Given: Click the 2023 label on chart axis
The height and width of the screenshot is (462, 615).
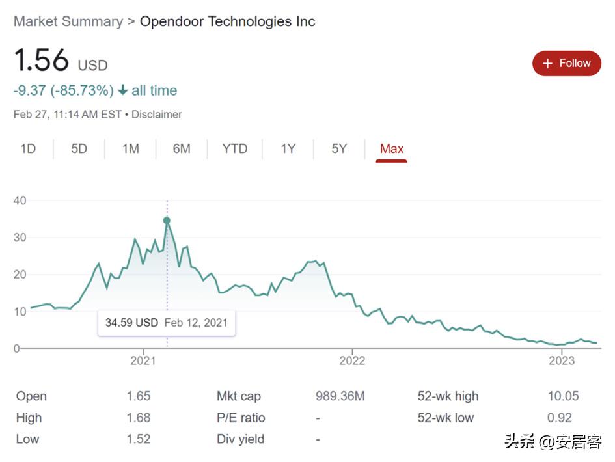Looking at the screenshot, I should [562, 360].
